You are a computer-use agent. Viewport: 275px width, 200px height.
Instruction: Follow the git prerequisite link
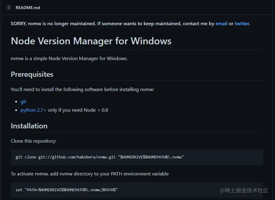23,102
